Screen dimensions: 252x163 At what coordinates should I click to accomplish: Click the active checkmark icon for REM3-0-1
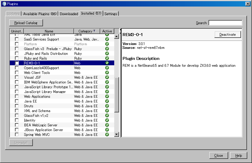[x=107, y=63]
